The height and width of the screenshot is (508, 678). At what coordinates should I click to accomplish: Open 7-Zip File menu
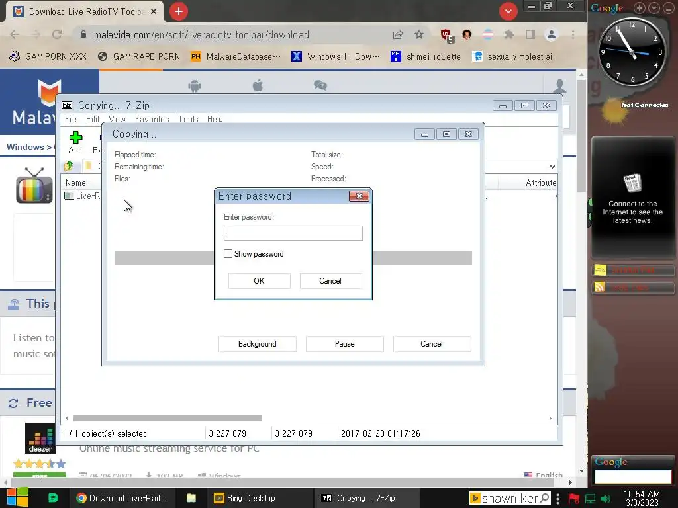click(70, 119)
